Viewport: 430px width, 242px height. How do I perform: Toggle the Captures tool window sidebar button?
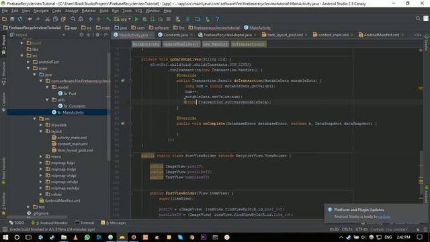coord(3,102)
